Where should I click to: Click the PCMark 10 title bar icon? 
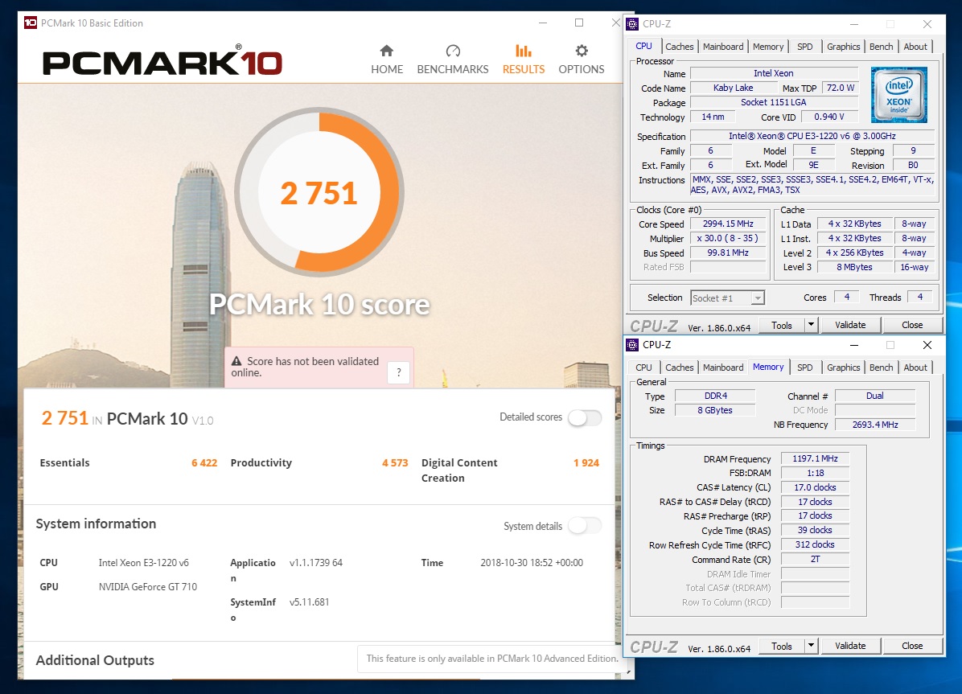31,23
